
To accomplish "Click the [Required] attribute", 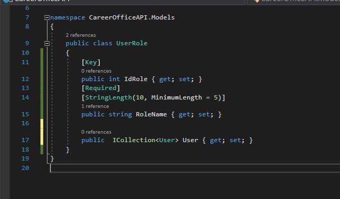I will 101,88.
